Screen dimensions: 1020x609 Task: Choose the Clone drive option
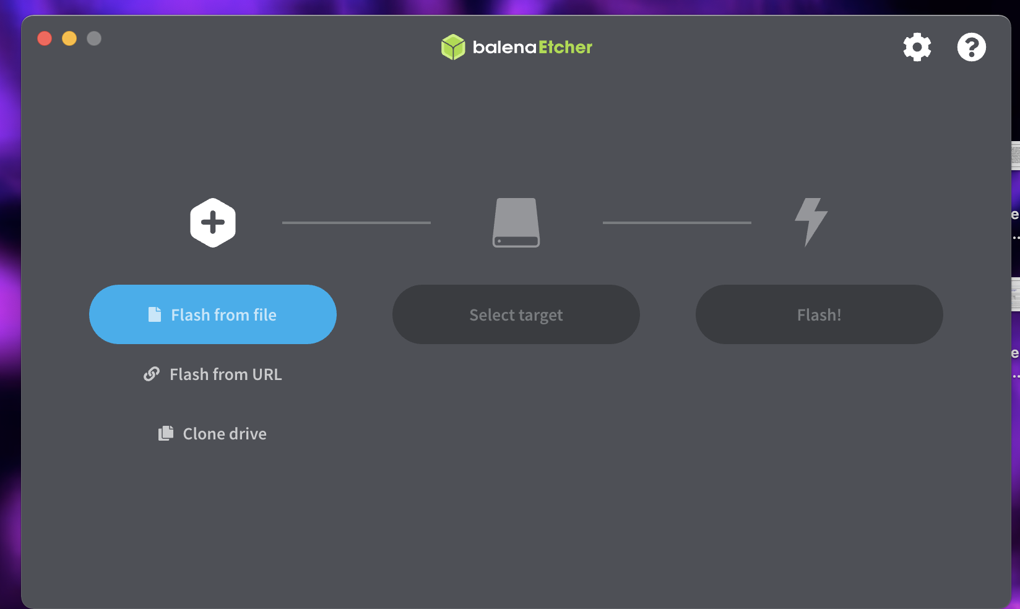[x=224, y=434]
